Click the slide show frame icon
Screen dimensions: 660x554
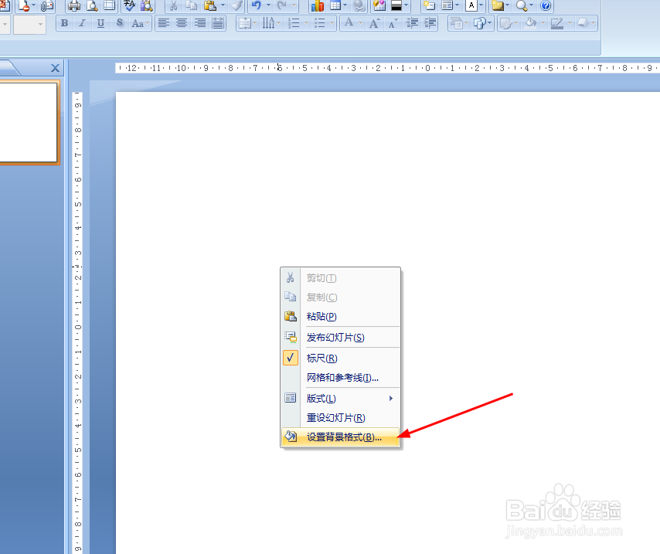(x=110, y=5)
